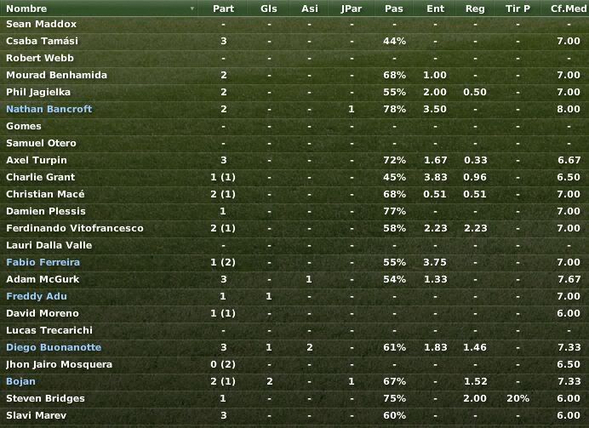This screenshot has height=428, width=589.
Task: Select the Sean Maddox row
Action: pyautogui.click(x=294, y=24)
